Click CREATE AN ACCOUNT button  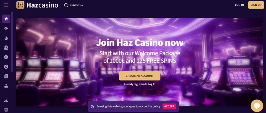click(x=139, y=76)
